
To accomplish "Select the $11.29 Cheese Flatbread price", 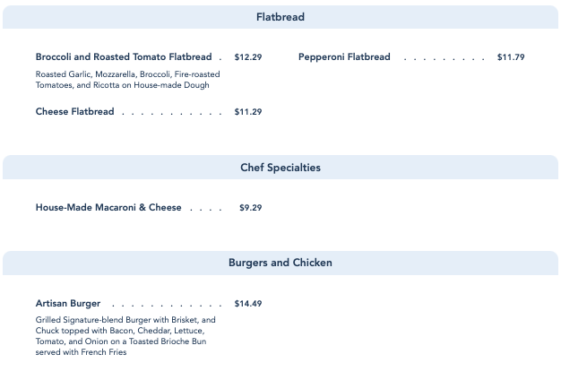I will click(248, 112).
